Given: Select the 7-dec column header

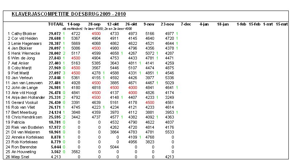Looking at the screenshot, I should coord(185,24).
